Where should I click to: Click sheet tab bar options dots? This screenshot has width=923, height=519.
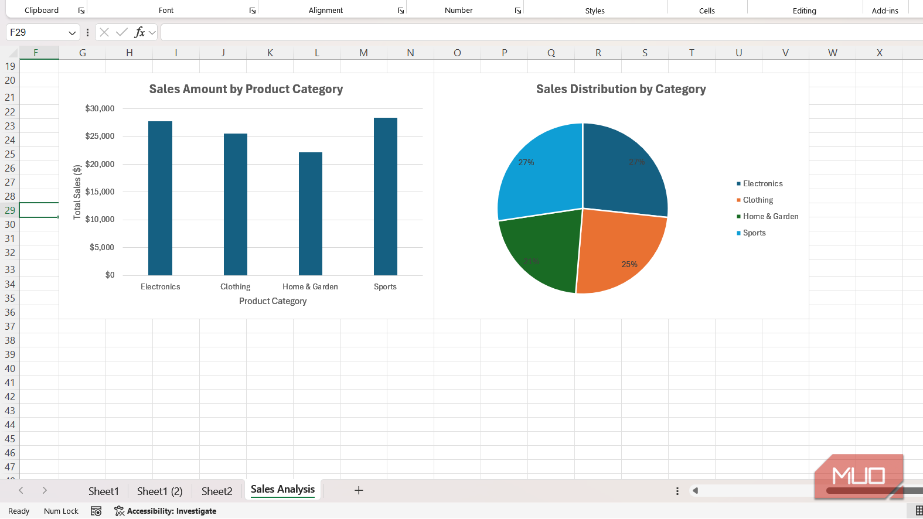click(677, 491)
